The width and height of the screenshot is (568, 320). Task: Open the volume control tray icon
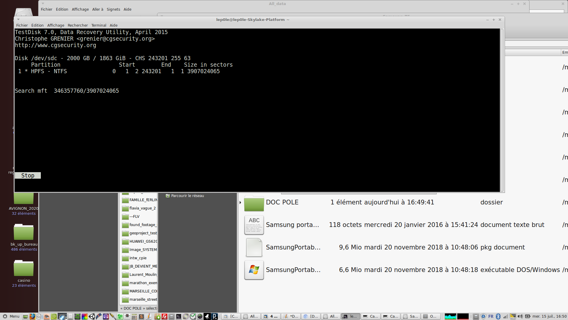click(520, 316)
